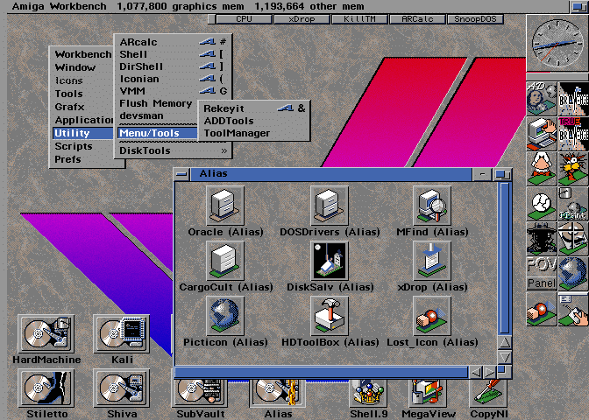Click the KillTM dock button

(x=360, y=19)
